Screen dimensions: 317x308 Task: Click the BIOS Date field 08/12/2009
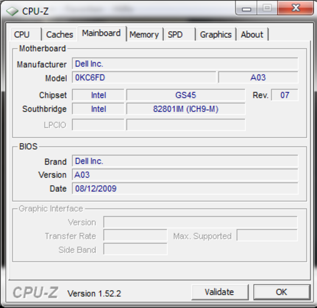[185, 188]
